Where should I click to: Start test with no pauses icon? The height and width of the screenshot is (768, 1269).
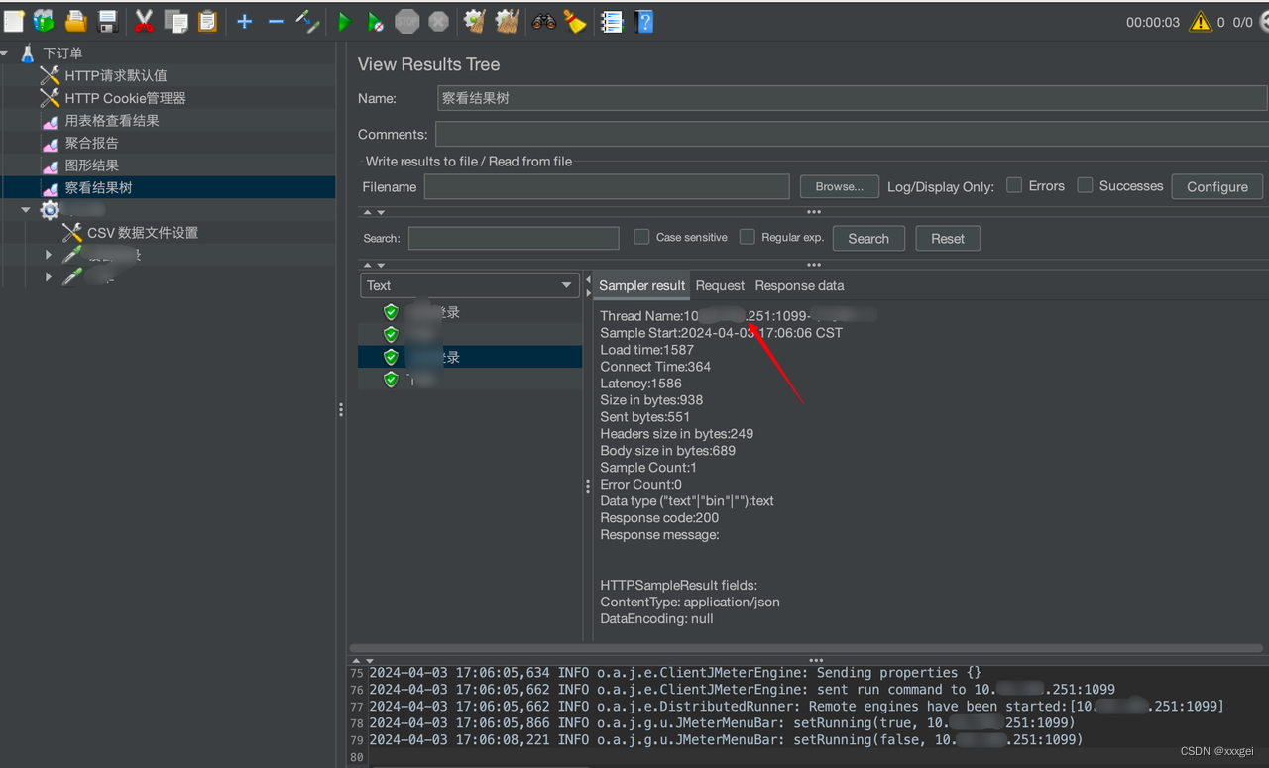pos(376,21)
